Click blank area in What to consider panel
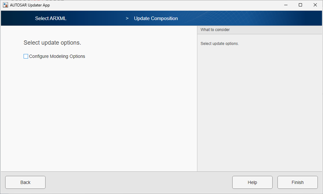The height and width of the screenshot is (194, 323). click(258, 107)
